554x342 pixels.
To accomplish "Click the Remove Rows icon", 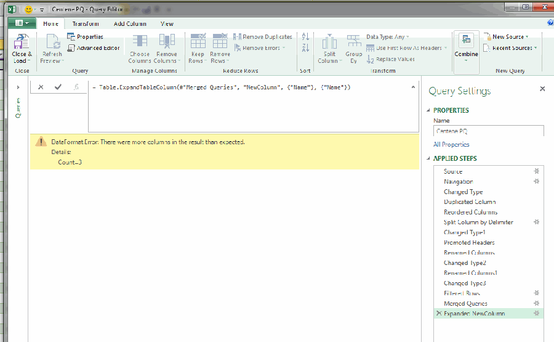I will point(220,41).
